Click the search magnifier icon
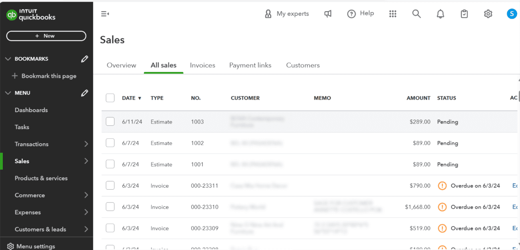520x250 pixels. (416, 14)
